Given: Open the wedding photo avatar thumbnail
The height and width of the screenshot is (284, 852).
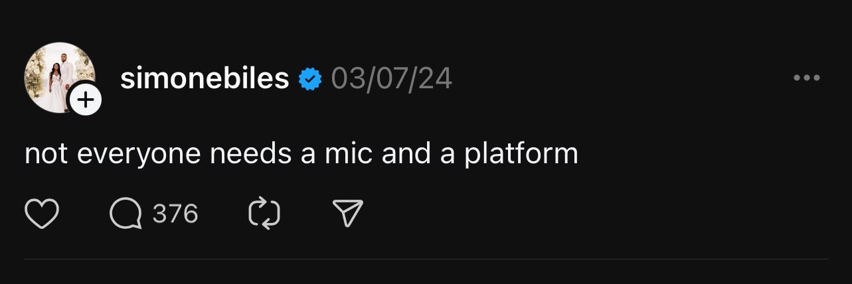Looking at the screenshot, I should pos(60,78).
